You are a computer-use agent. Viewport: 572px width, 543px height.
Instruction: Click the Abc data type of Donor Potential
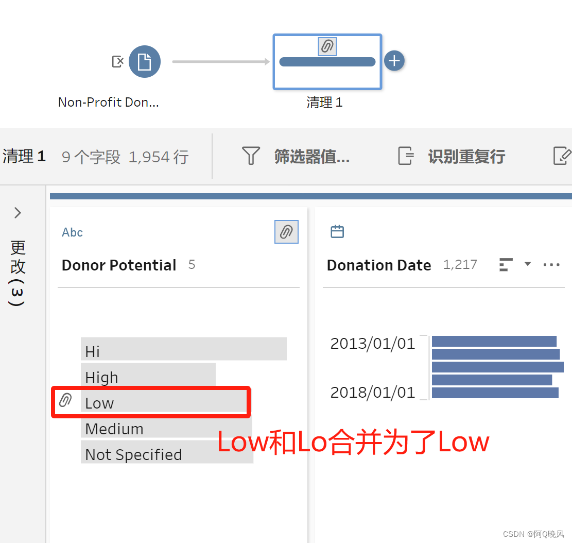coord(72,232)
